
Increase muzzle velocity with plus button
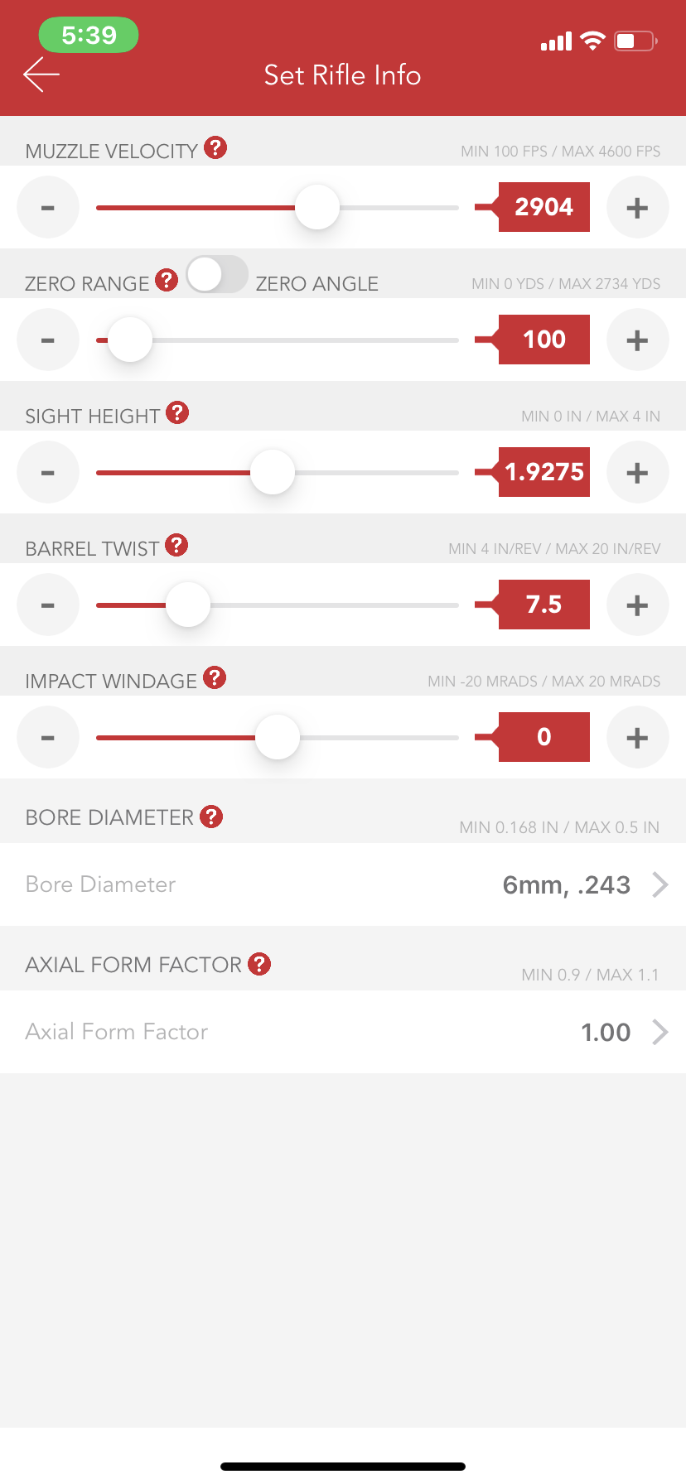(x=637, y=207)
